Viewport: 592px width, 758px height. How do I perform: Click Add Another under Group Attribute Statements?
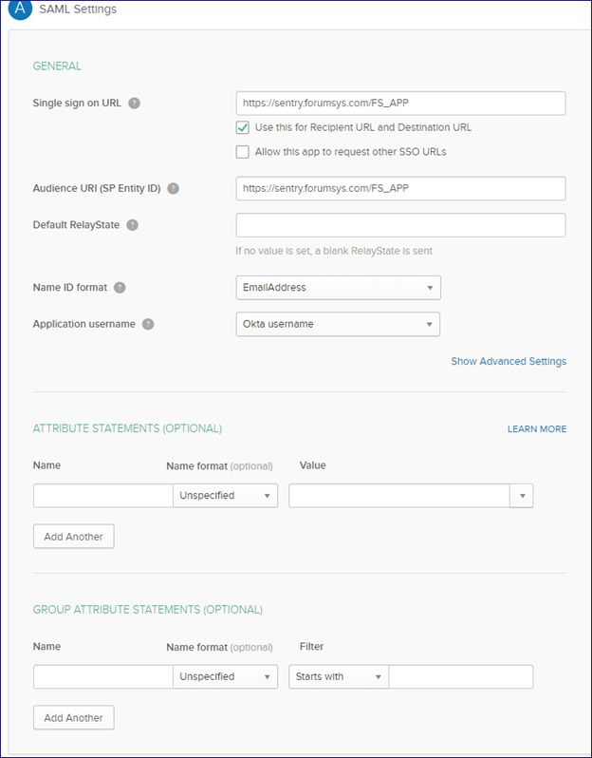coord(74,718)
